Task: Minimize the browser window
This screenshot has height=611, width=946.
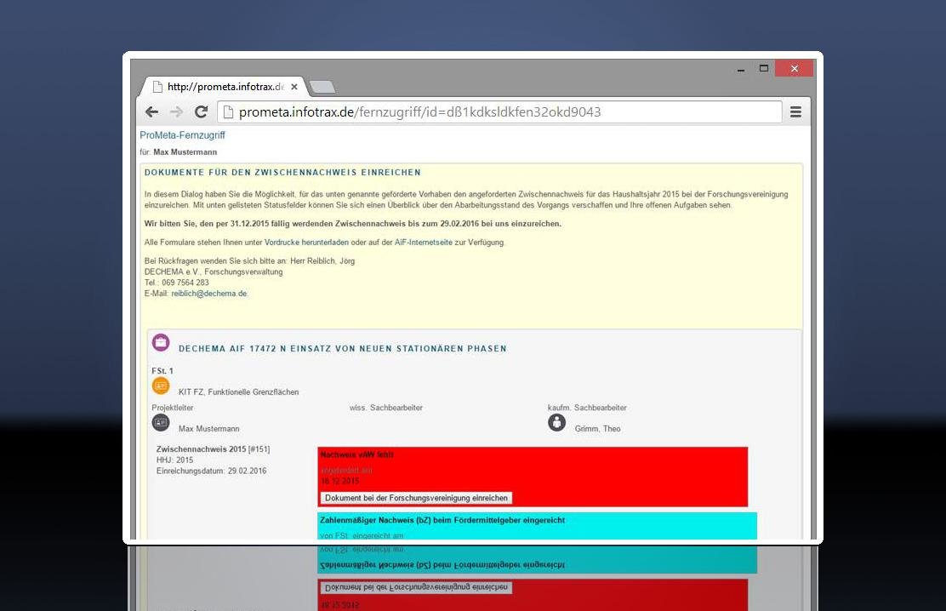Action: [741, 69]
